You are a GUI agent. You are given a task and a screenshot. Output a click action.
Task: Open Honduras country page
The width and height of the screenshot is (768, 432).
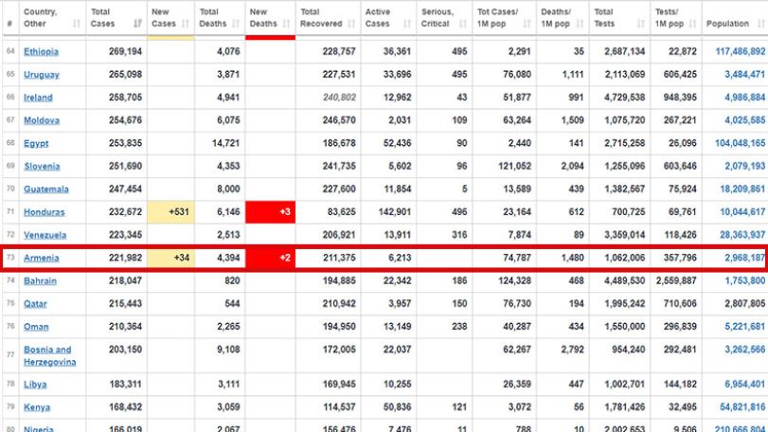click(45, 212)
